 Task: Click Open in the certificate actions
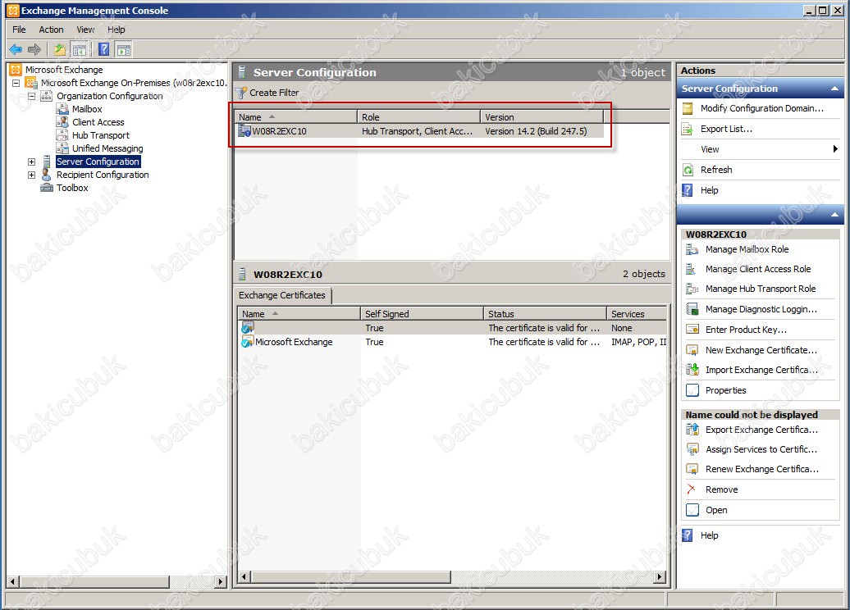[716, 510]
